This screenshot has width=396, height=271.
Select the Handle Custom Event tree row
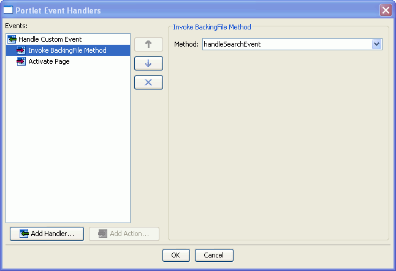[x=68, y=39]
